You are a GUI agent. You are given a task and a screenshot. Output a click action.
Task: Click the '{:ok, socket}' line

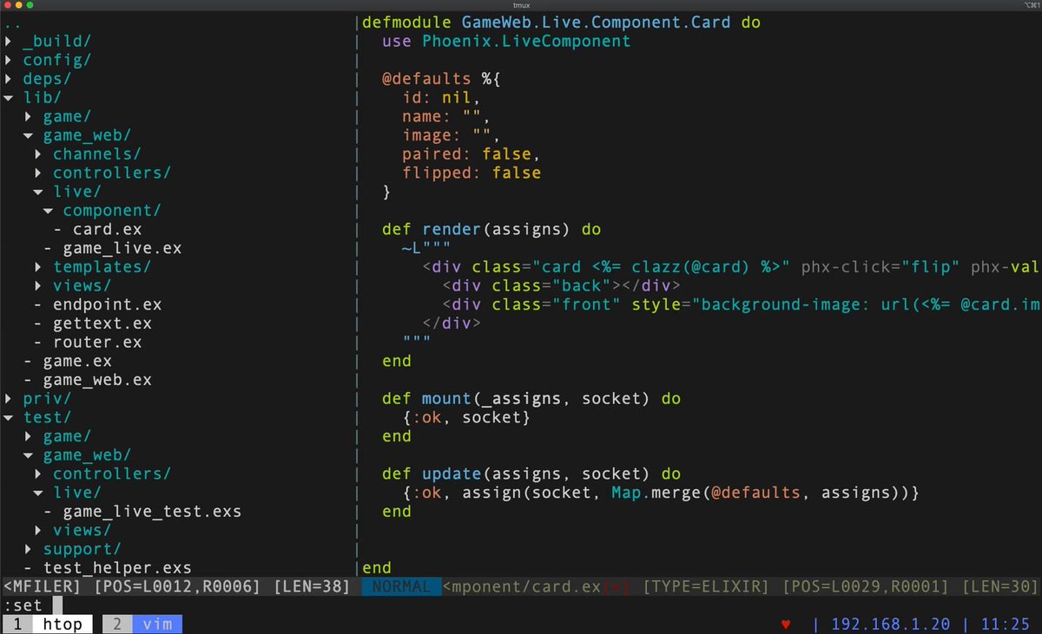(x=466, y=418)
